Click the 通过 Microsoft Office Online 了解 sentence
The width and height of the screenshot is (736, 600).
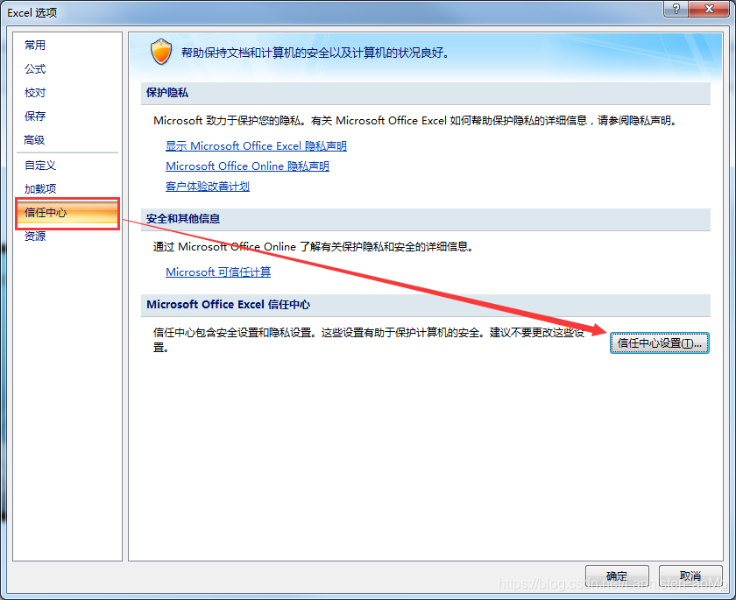click(x=314, y=247)
